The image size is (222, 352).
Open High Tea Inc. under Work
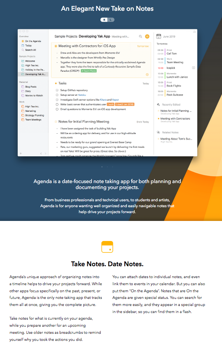pyautogui.click(x=30, y=107)
